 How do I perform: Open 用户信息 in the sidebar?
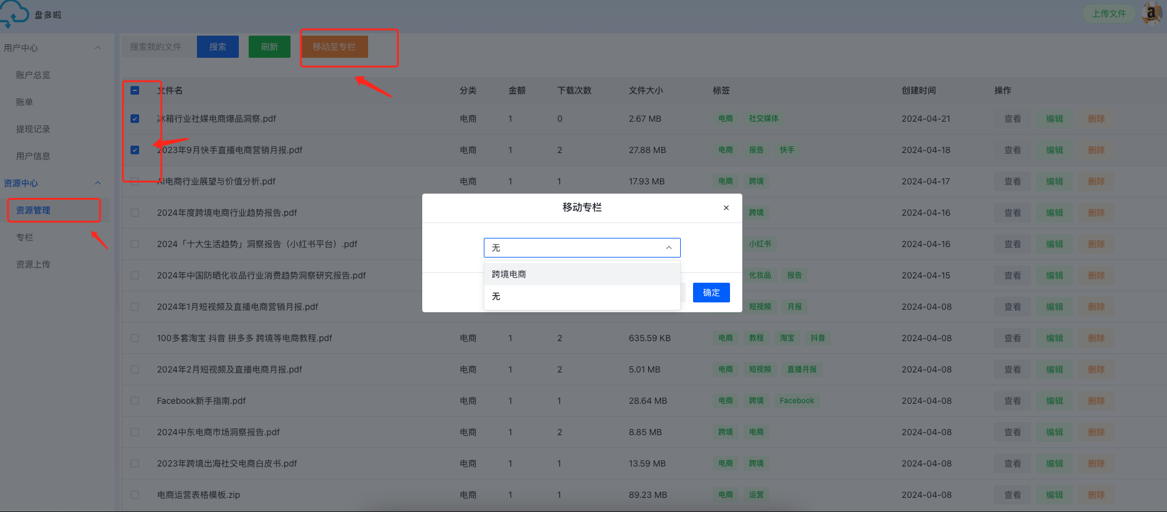click(x=33, y=156)
